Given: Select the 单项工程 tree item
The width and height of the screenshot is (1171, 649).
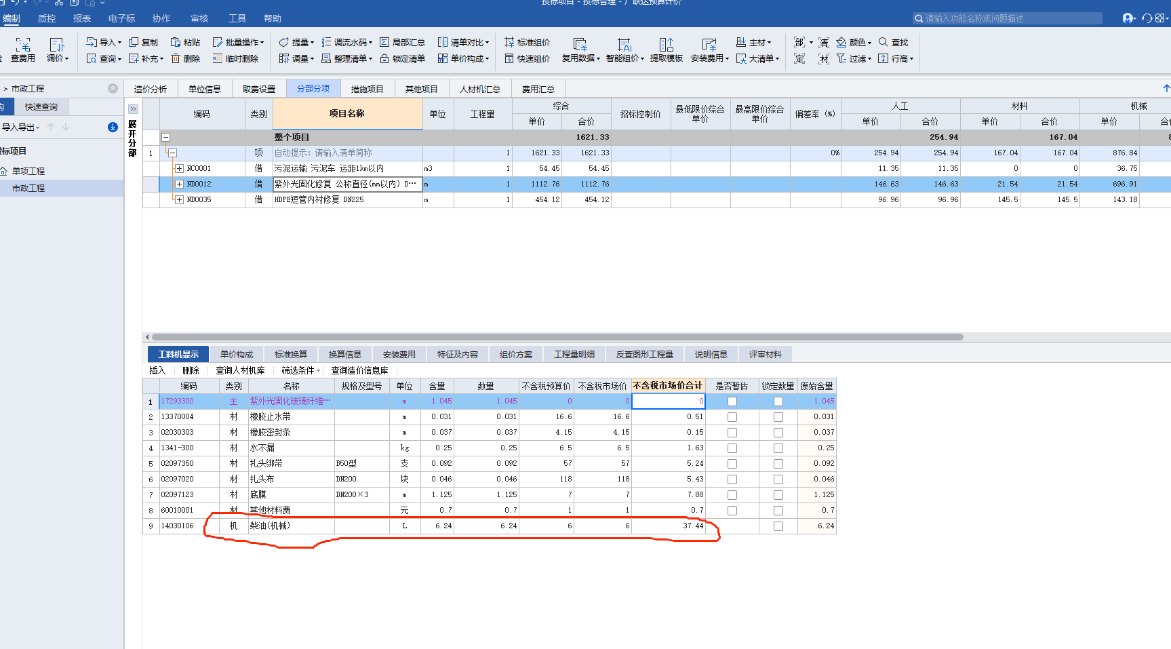Looking at the screenshot, I should point(28,171).
